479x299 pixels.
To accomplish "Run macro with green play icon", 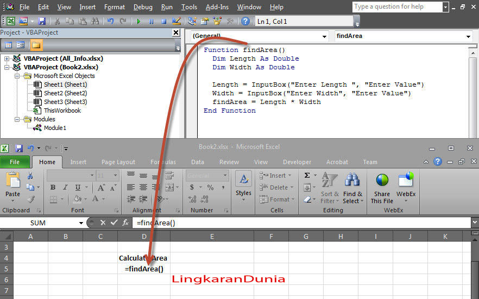I will pyautogui.click(x=138, y=21).
